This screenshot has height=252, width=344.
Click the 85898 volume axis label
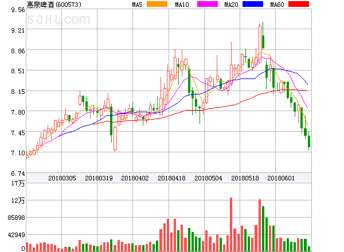[x=17, y=218]
